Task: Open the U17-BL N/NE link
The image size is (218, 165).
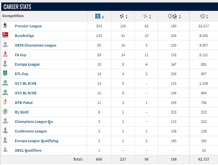Action: pos(26,83)
